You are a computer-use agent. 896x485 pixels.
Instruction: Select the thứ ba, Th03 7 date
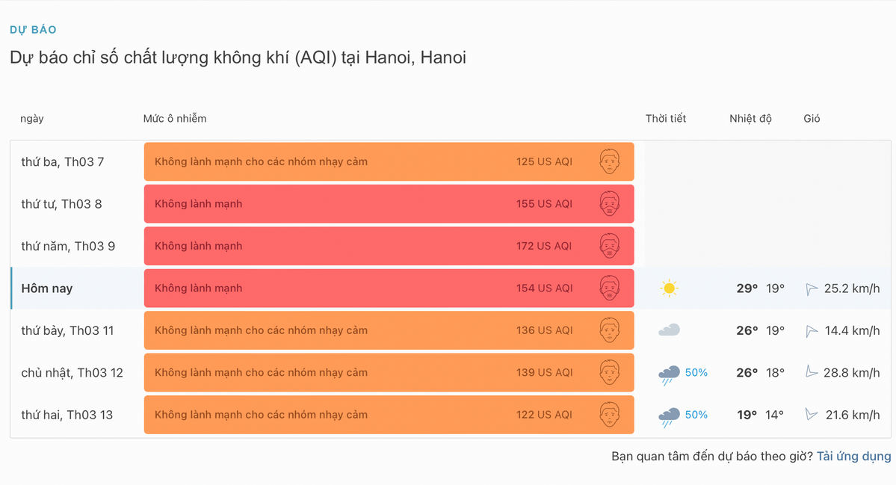[63, 161]
